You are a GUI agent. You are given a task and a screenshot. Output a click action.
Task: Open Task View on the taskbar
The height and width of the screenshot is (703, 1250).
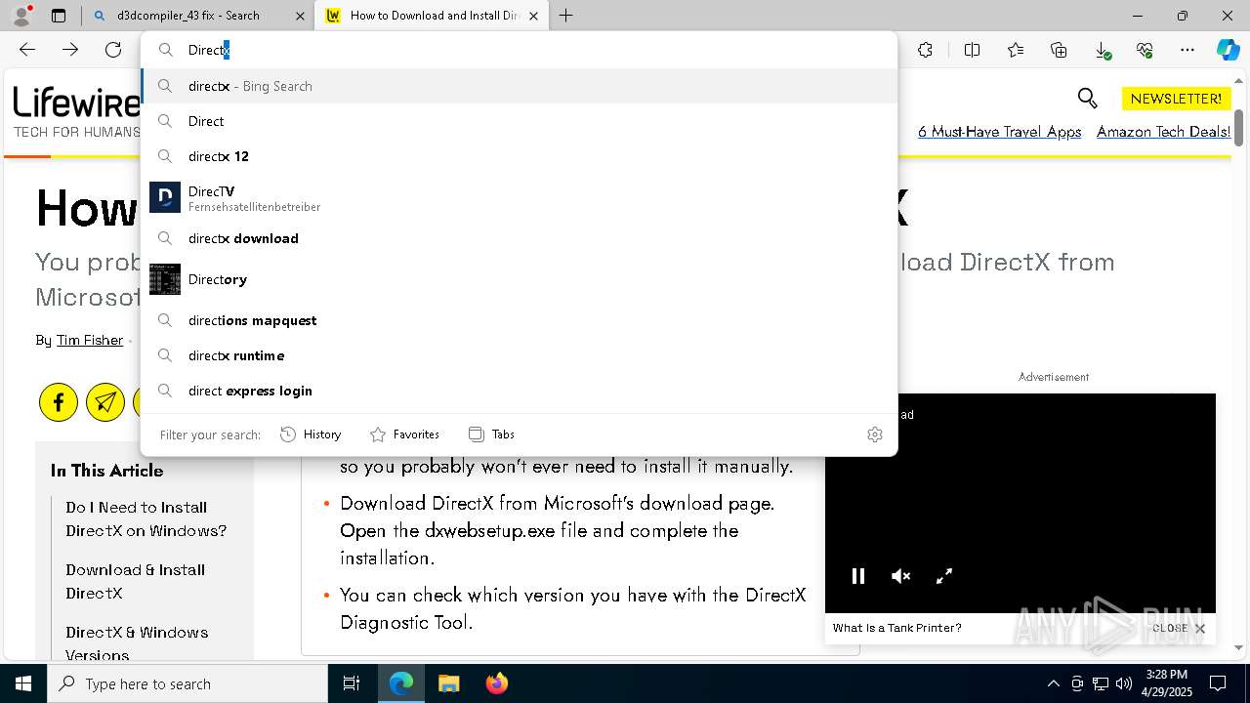click(x=352, y=683)
